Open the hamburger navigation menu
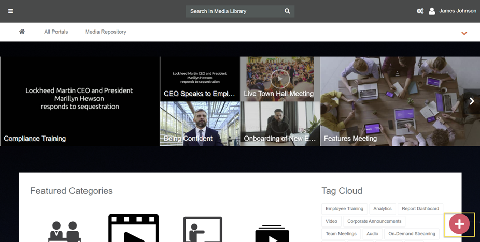This screenshot has width=480, height=242. click(10, 11)
